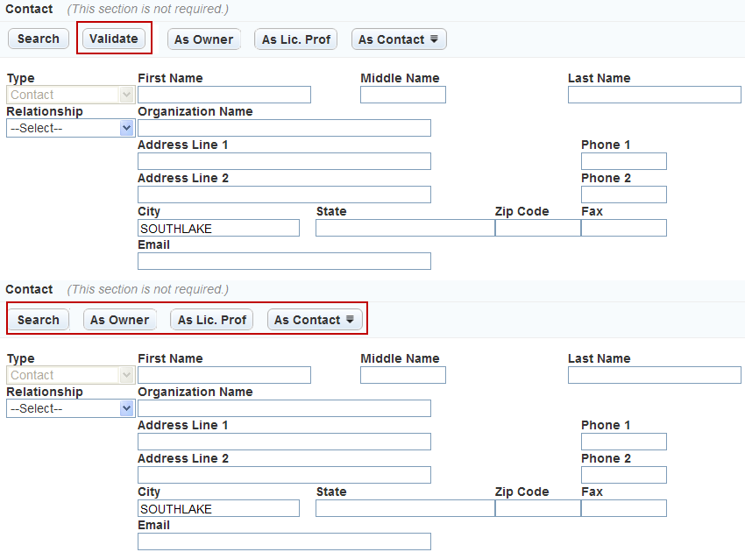Click Address Line 1 field in first section

[284, 161]
